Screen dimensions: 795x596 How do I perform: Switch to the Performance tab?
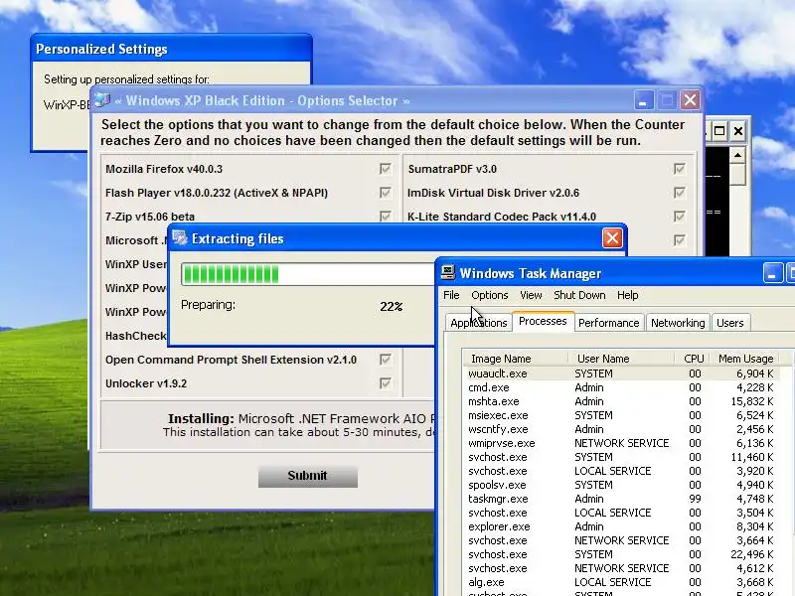pyautogui.click(x=608, y=323)
